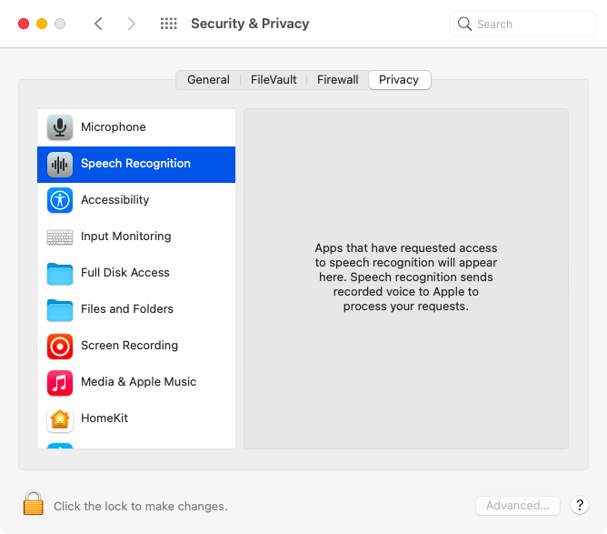Open help with the question mark button
This screenshot has width=607, height=534.
[x=579, y=506]
